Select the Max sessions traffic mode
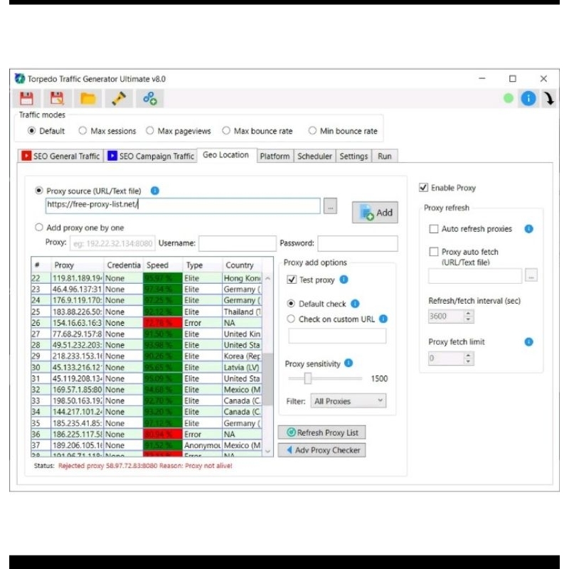Screen dimensions: 569x569 83,131
